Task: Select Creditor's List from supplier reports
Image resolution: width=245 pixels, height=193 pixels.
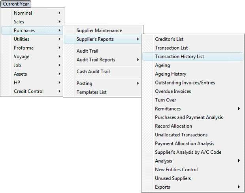Action: [x=193, y=39]
